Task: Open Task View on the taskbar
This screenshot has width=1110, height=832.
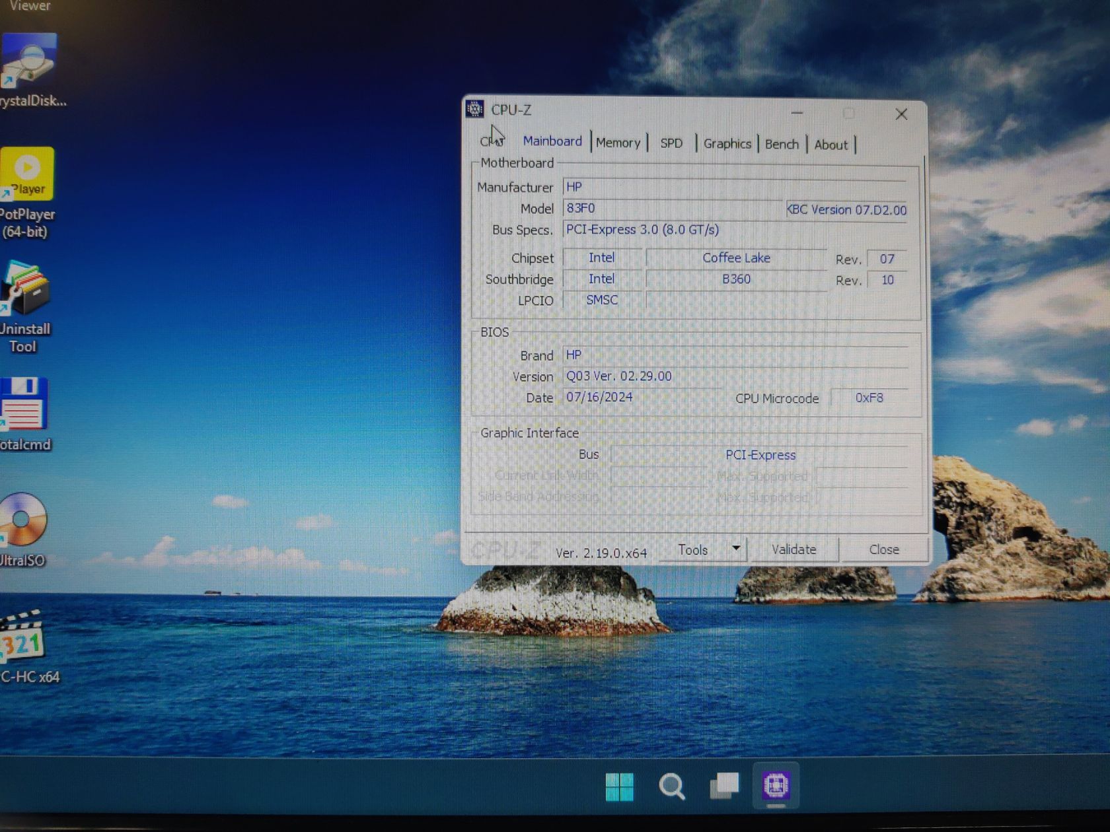Action: (x=724, y=786)
